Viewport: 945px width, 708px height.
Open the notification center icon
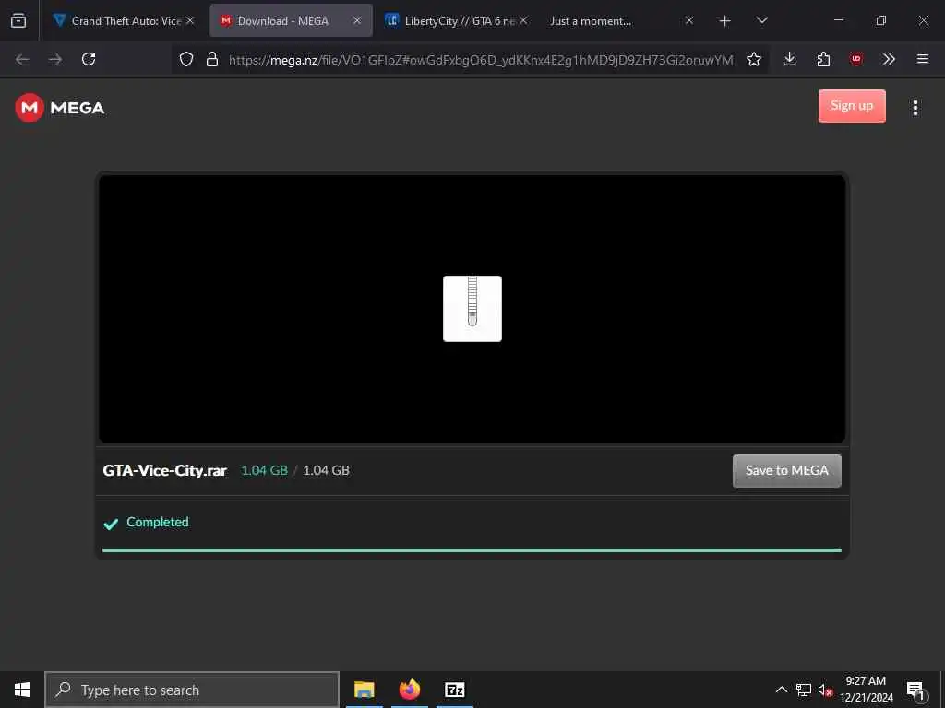915,690
